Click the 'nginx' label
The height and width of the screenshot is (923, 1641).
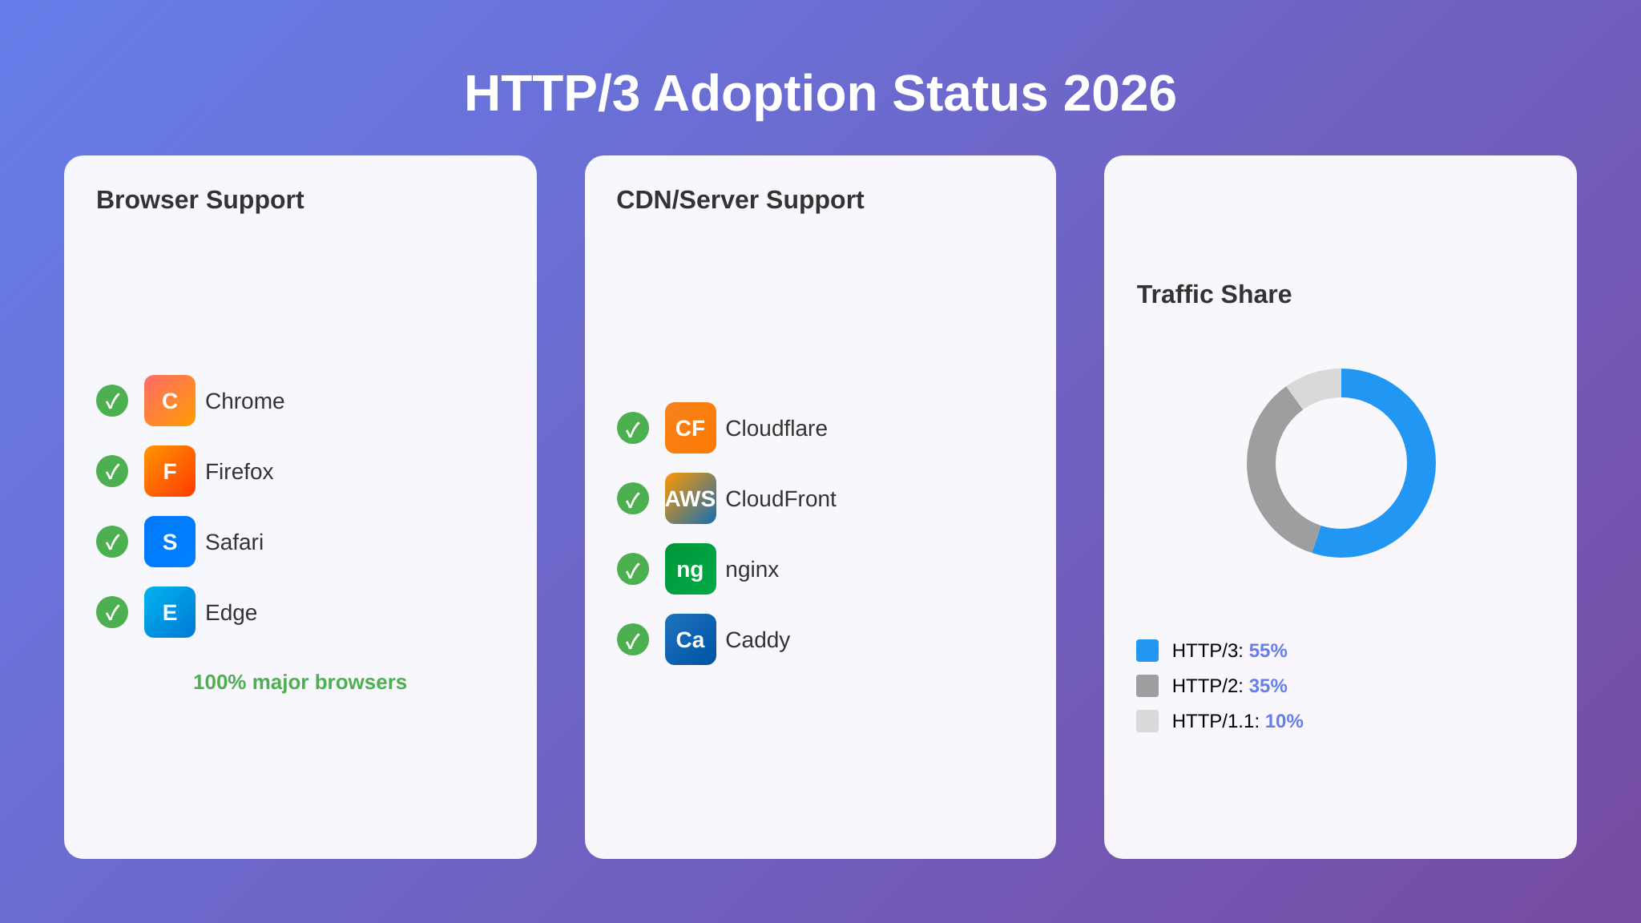[x=752, y=569]
